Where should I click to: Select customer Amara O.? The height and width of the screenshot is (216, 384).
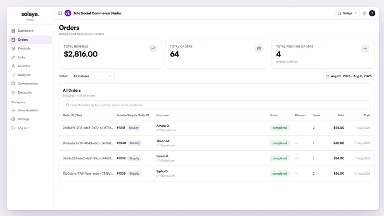(x=163, y=126)
